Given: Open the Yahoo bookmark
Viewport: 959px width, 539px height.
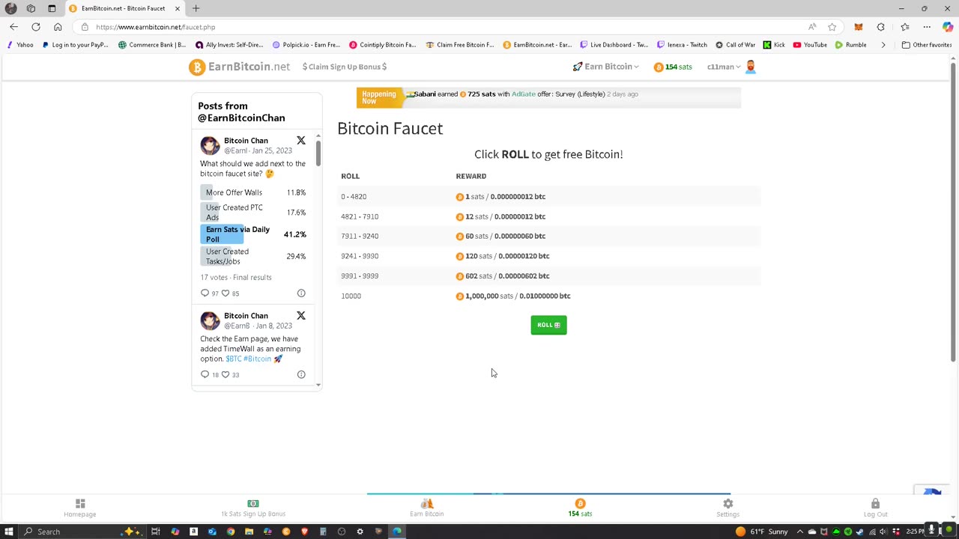Looking at the screenshot, I should [20, 45].
